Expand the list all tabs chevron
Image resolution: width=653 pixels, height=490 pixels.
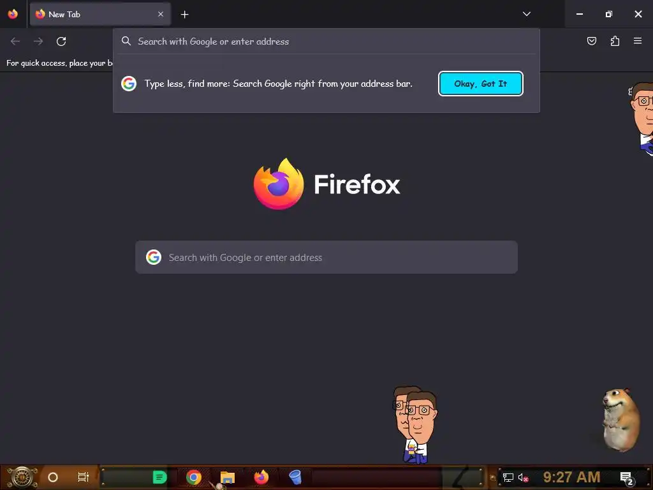coord(526,14)
